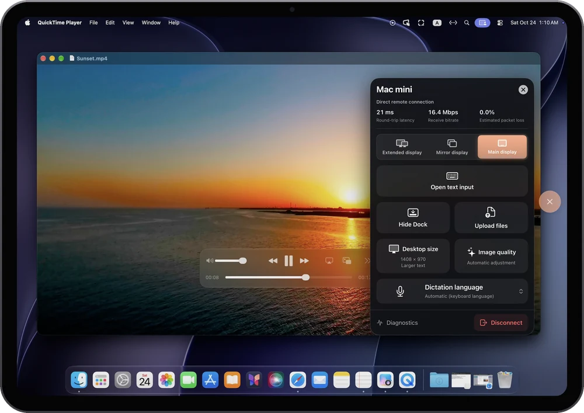This screenshot has width=584, height=413.
Task: Open Preview from the Dock
Action: click(x=385, y=380)
